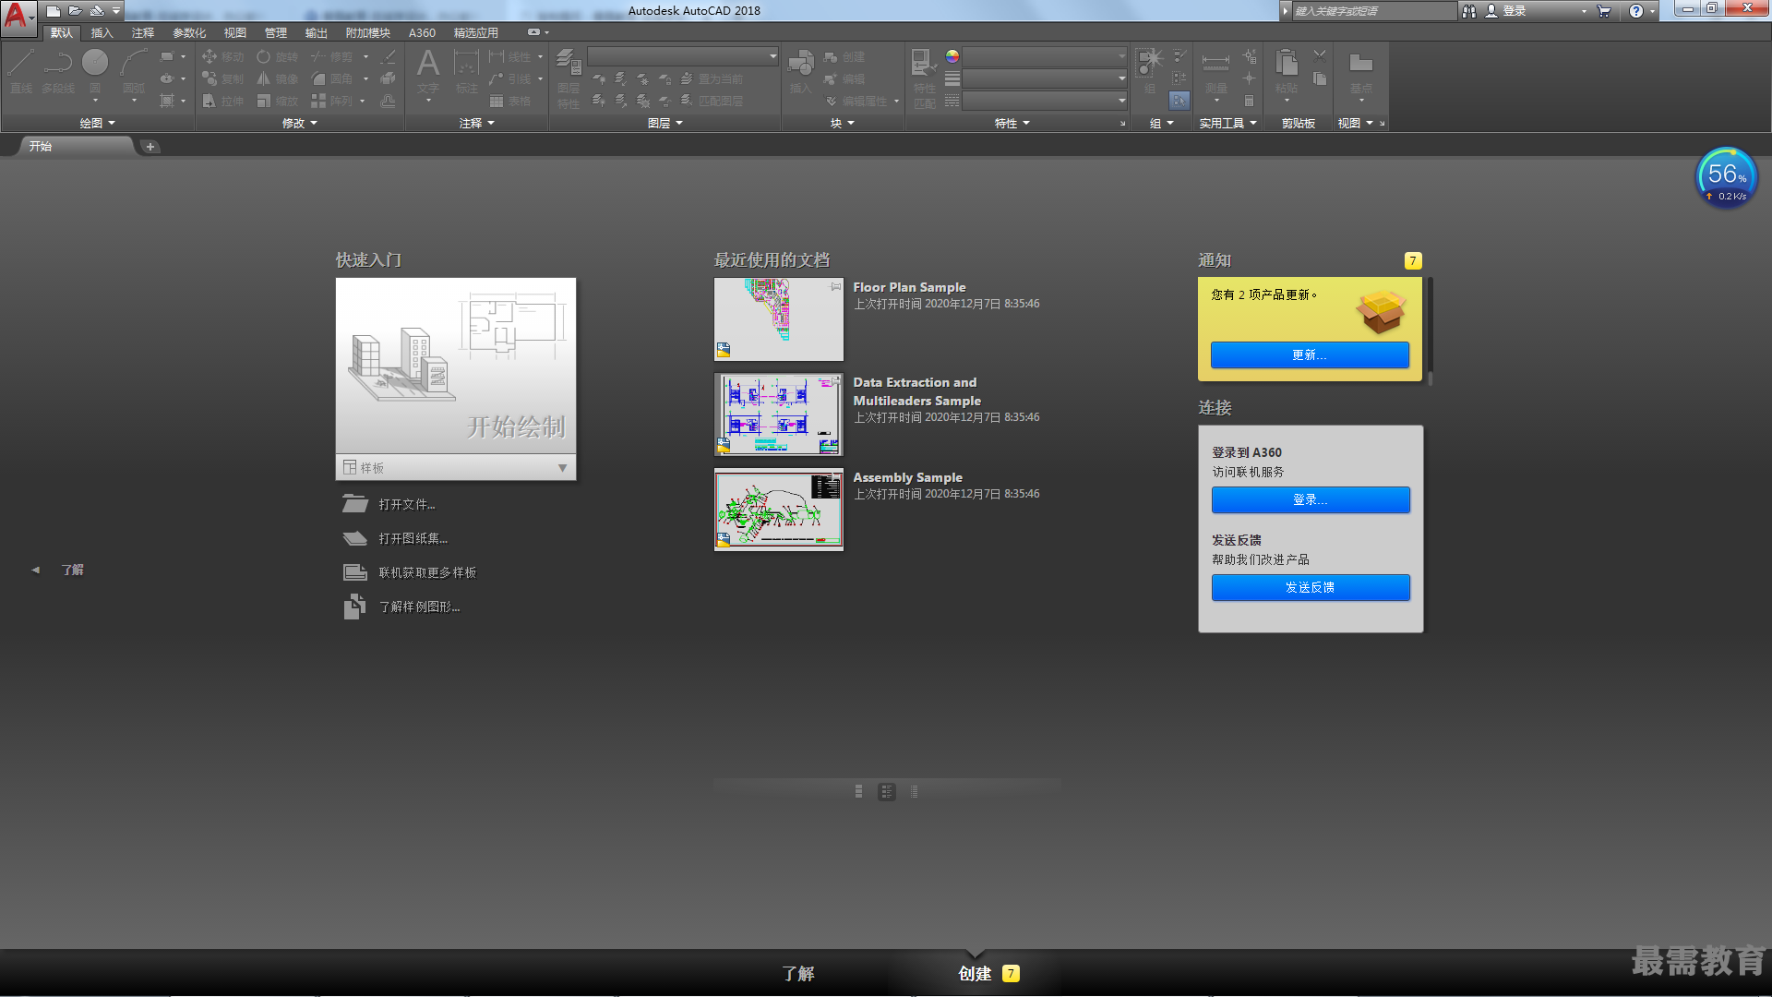Click the Mirror (镜像) tool
The width and height of the screenshot is (1772, 997).
click(278, 78)
